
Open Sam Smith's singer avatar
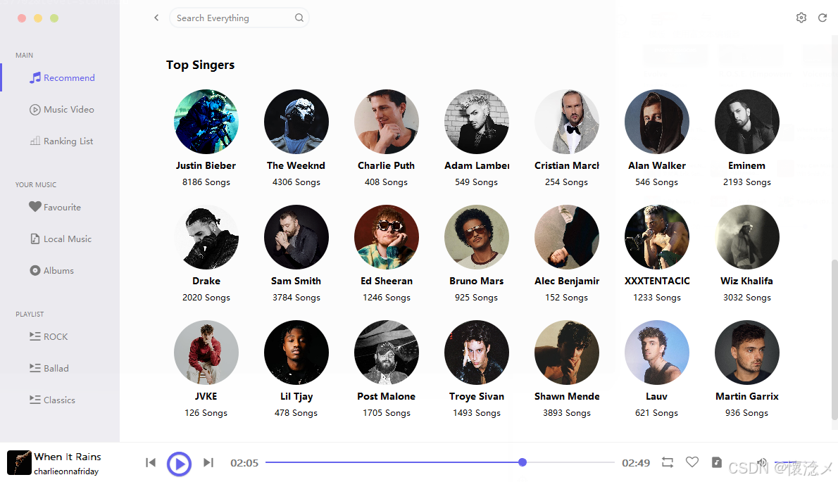coord(296,237)
